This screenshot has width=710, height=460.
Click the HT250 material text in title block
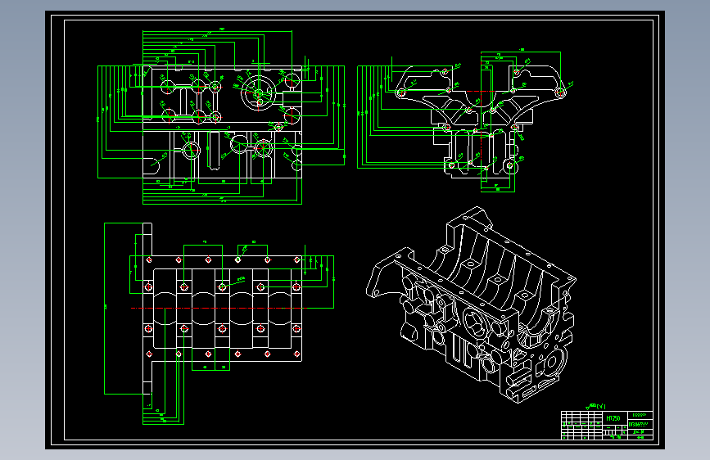613,418
